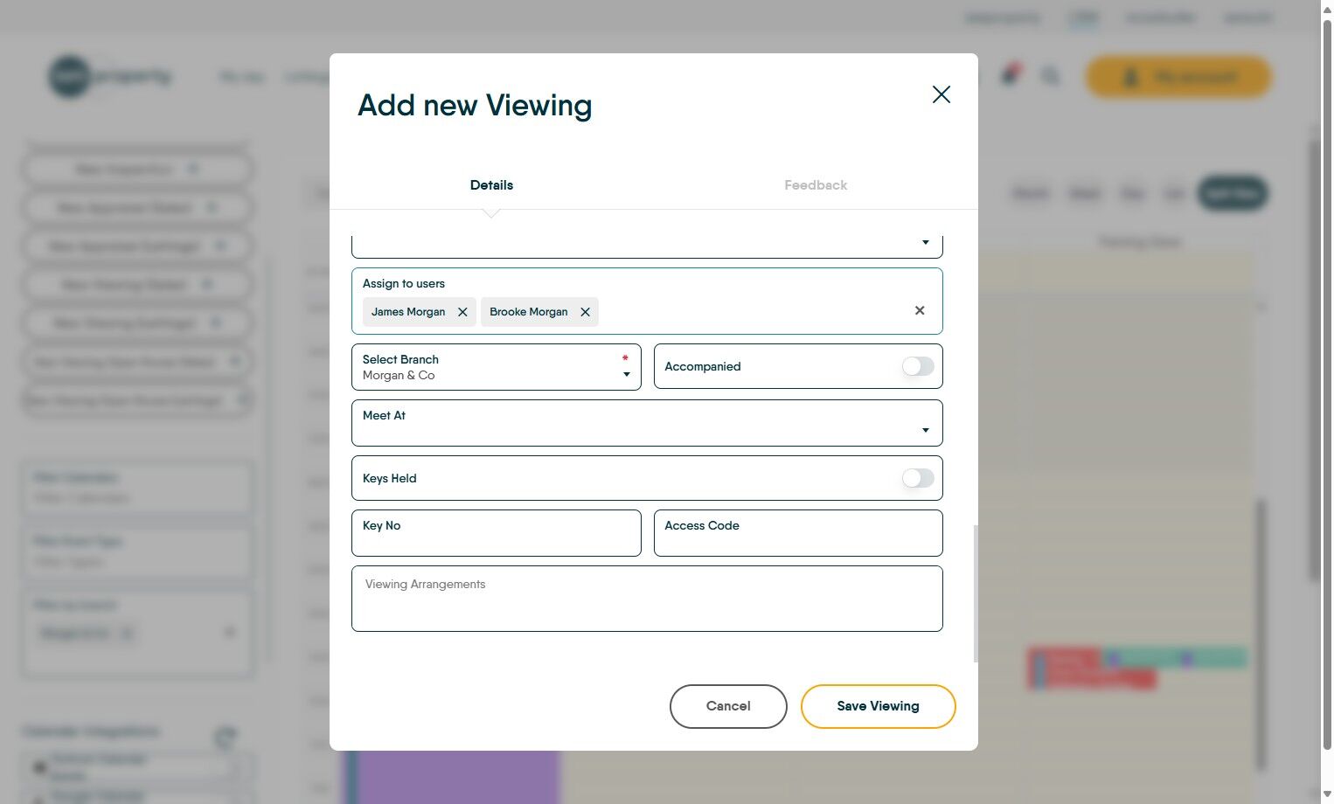The width and height of the screenshot is (1334, 804).
Task: Click the dialog's vertical scrollbar
Action: pyautogui.click(x=975, y=594)
